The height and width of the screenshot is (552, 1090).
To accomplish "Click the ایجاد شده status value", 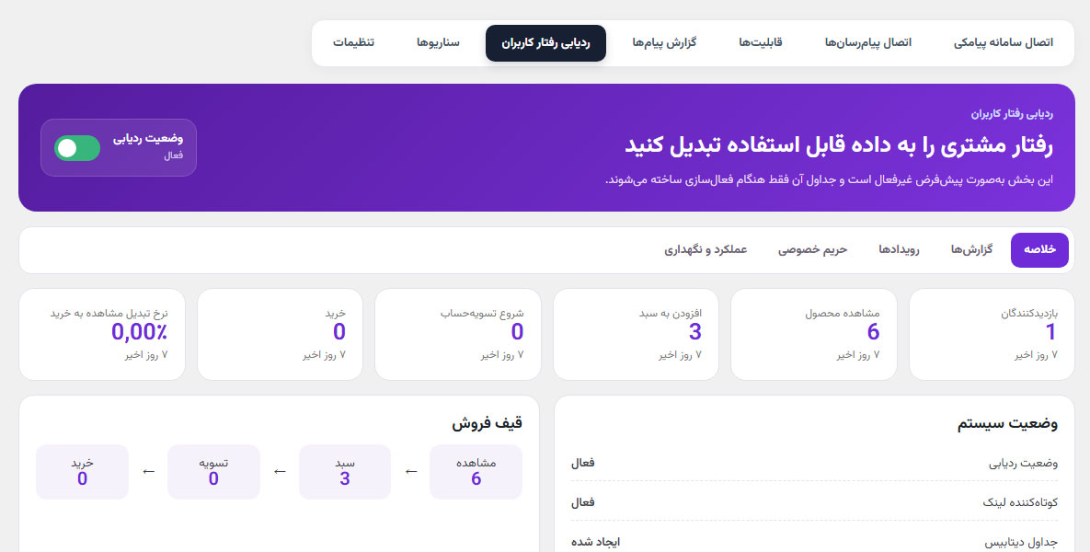I will (596, 542).
